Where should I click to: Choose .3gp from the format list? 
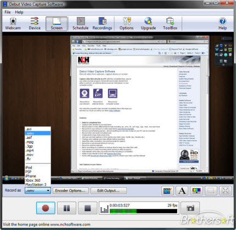[x=38, y=146]
